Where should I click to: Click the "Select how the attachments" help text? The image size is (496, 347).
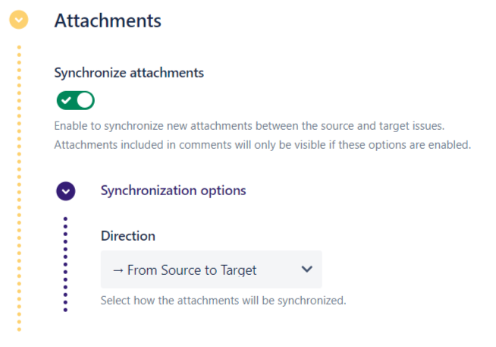click(x=223, y=300)
